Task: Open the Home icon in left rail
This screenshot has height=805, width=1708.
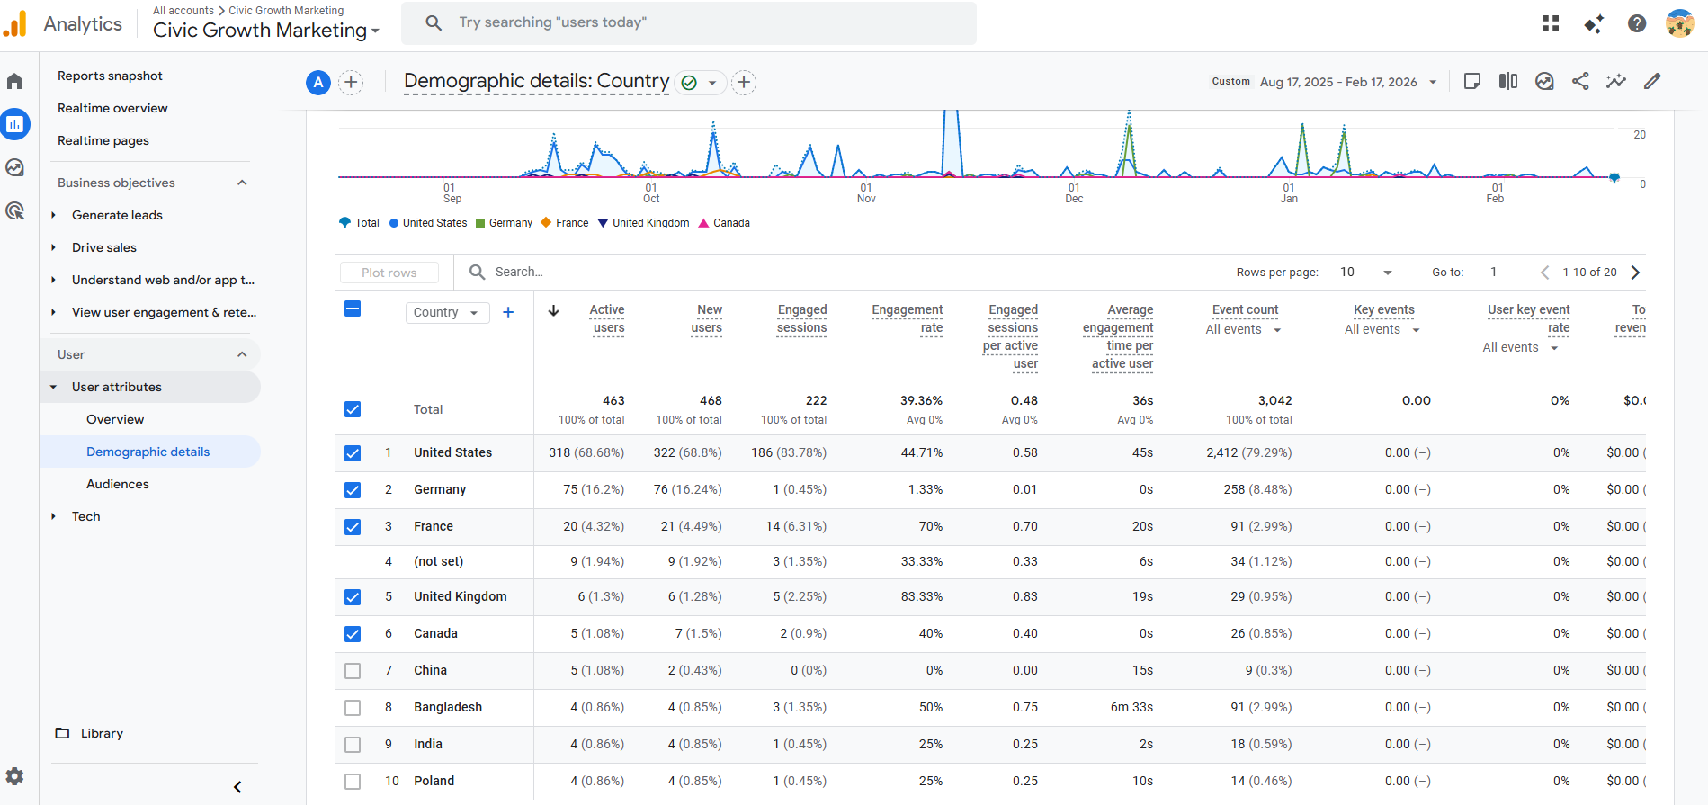Action: tap(14, 82)
